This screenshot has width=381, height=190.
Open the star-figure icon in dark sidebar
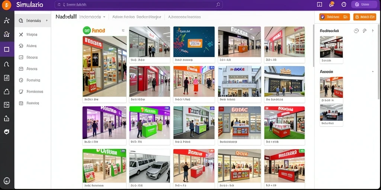click(7, 21)
